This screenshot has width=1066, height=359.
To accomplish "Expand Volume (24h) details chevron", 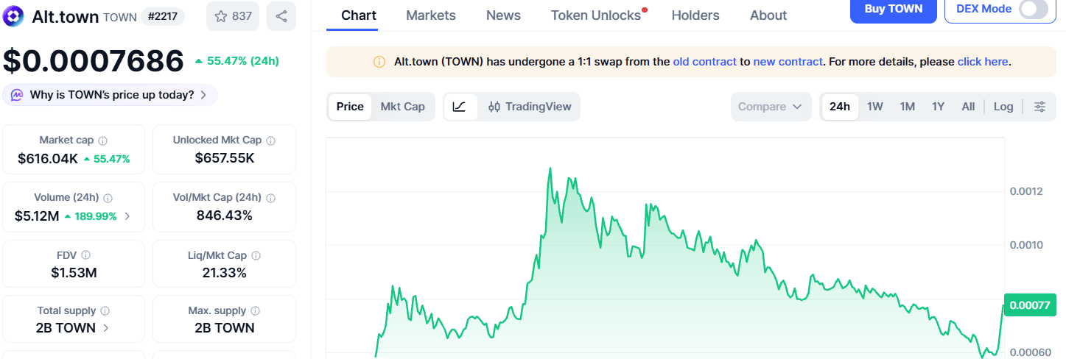I will pyautogui.click(x=127, y=216).
